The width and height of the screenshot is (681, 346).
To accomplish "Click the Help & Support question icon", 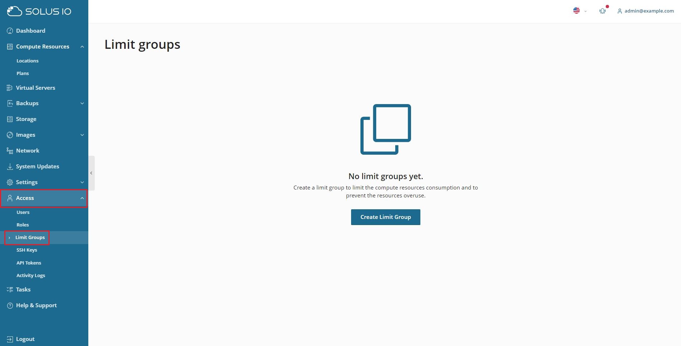I will (10, 305).
